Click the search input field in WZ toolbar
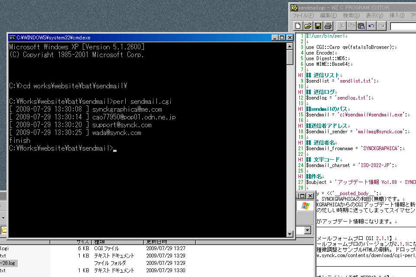The width and height of the screenshot is (416, 277). tap(403, 26)
